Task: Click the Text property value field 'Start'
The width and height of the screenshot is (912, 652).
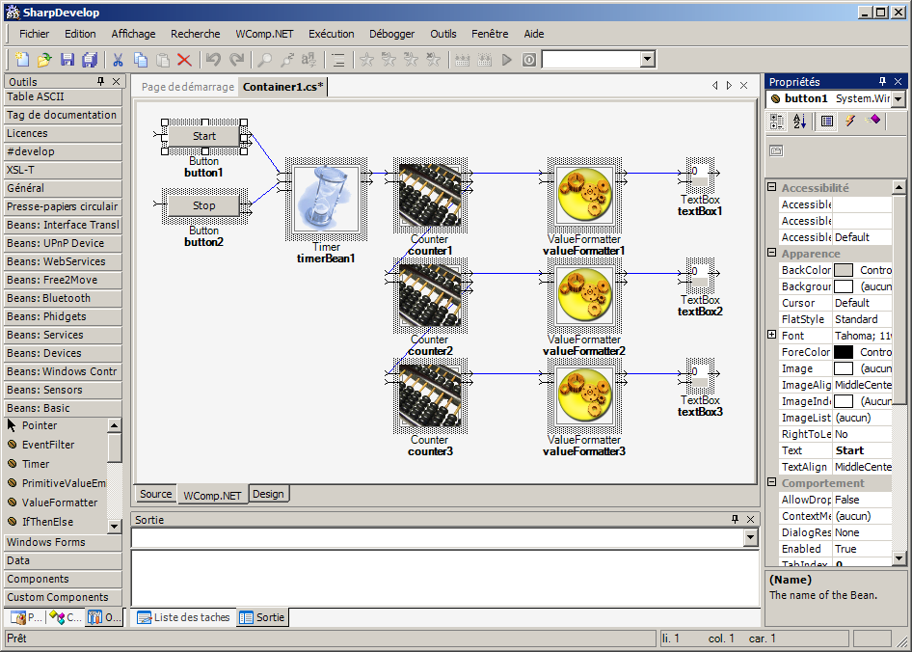Action: [862, 450]
